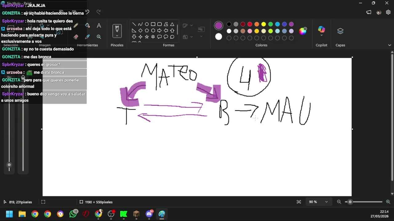Select the Eraser tool

pyautogui.click(x=76, y=37)
